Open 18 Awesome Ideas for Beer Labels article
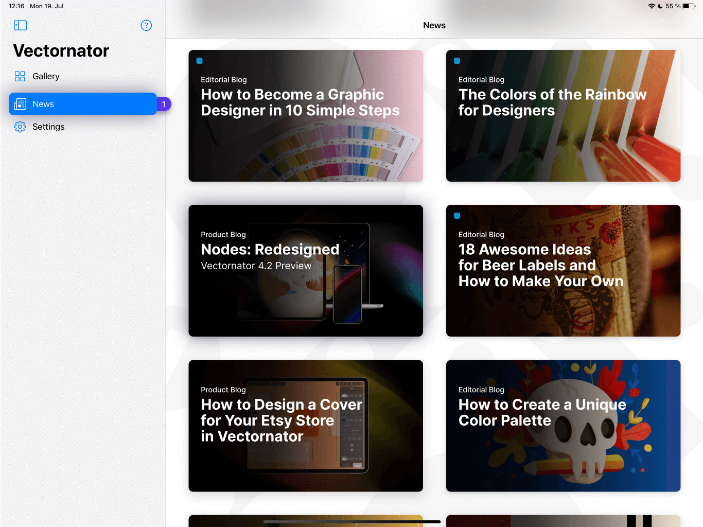Viewport: 703px width, 527px height. click(564, 271)
